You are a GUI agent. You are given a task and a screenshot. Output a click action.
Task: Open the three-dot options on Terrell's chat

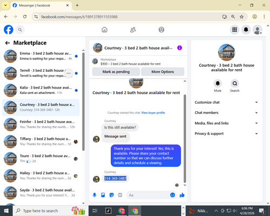[69, 73]
